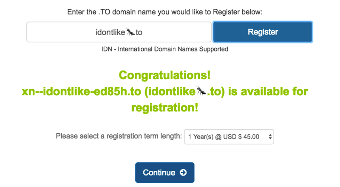Click the 'idontlike' text inside the input
Image resolution: width=340 pixels, height=187 pixels.
[110, 32]
